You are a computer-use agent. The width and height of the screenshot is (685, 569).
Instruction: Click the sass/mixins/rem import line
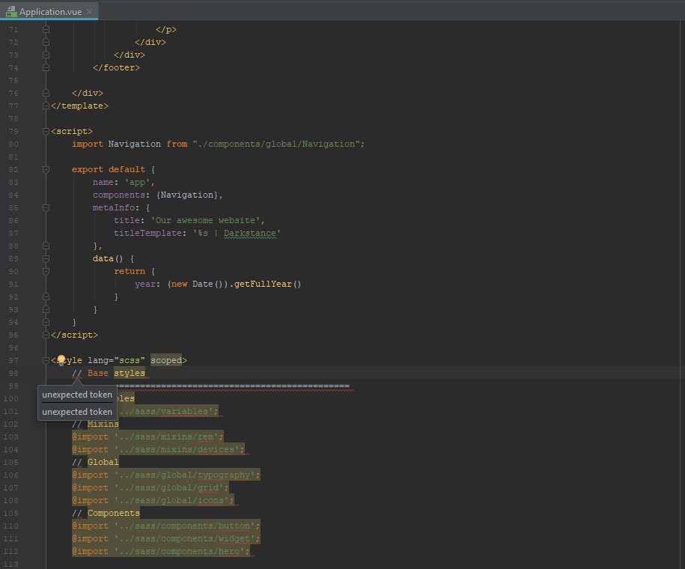tap(147, 436)
